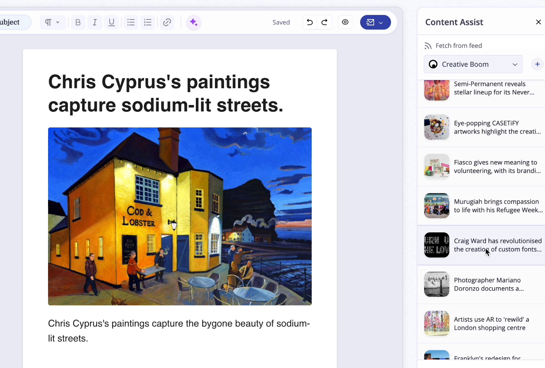
Task: Open the paragraph style dropdown
Action: tap(52, 22)
